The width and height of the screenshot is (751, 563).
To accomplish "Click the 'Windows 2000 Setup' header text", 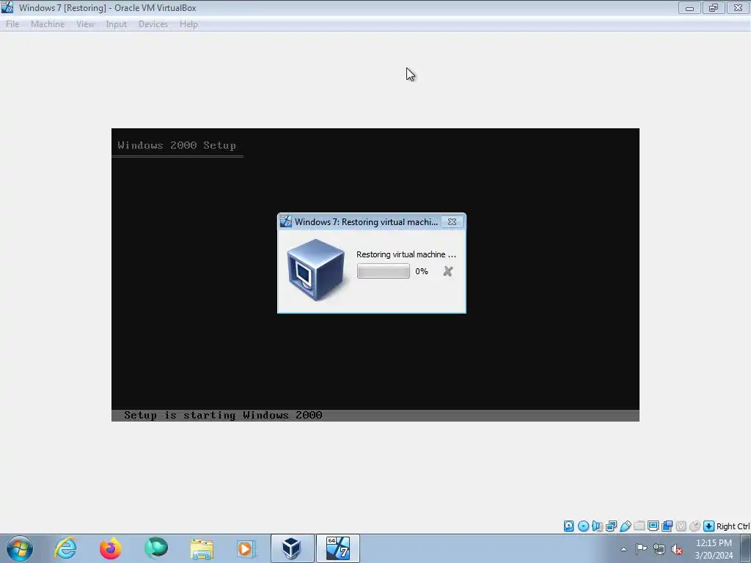I will (177, 145).
